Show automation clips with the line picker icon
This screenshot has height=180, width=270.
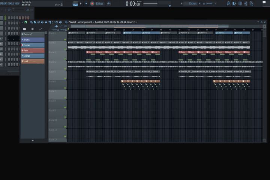click(x=40, y=29)
